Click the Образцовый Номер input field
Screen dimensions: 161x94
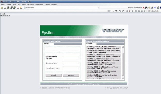click(71, 57)
